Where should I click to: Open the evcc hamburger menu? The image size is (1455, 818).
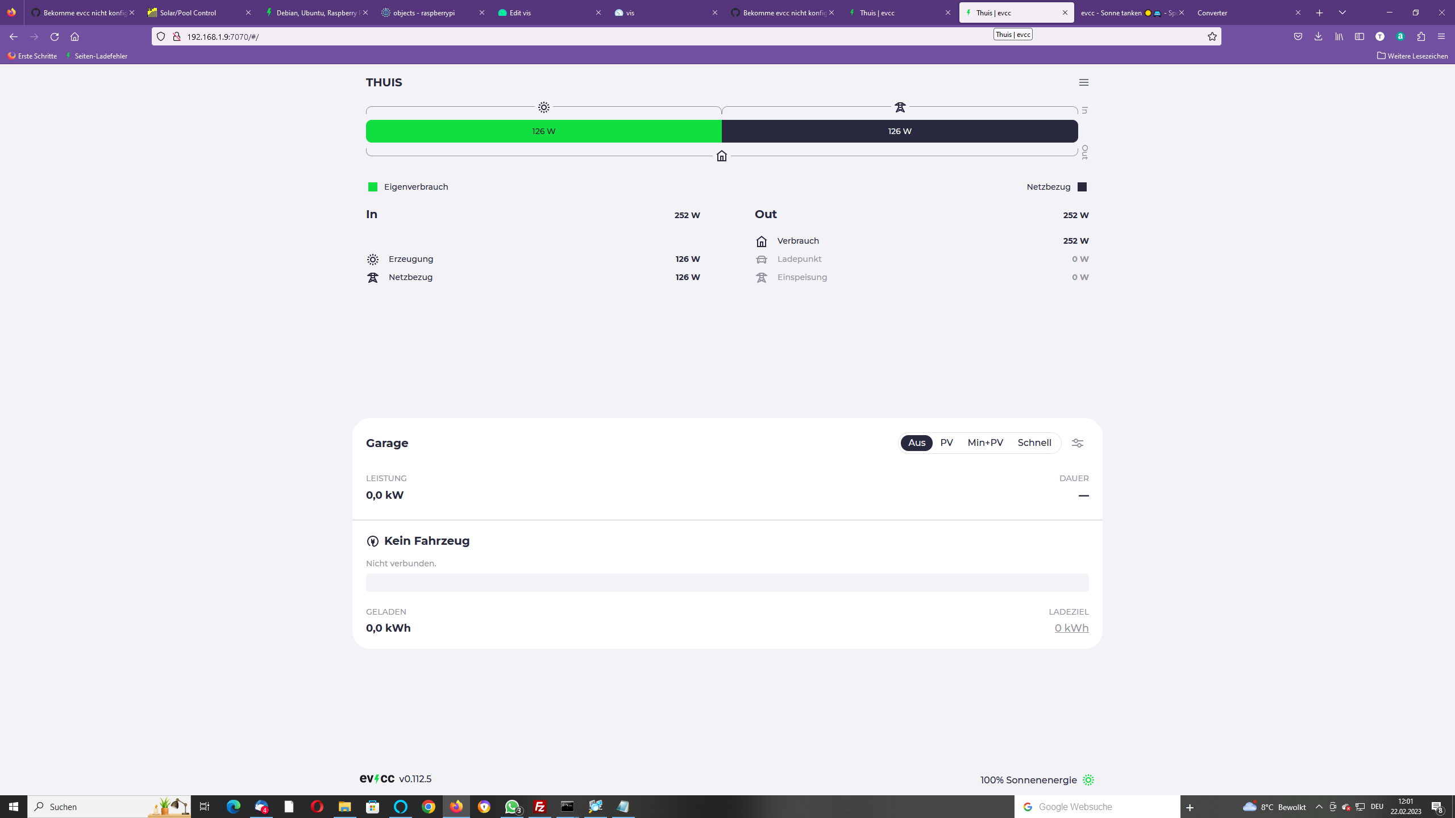(x=1083, y=82)
